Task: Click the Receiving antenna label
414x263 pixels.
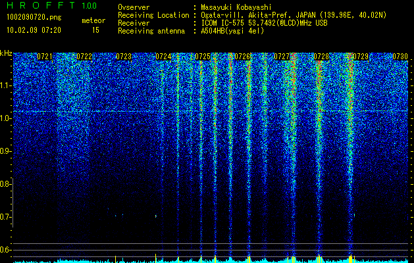Action: pos(151,31)
